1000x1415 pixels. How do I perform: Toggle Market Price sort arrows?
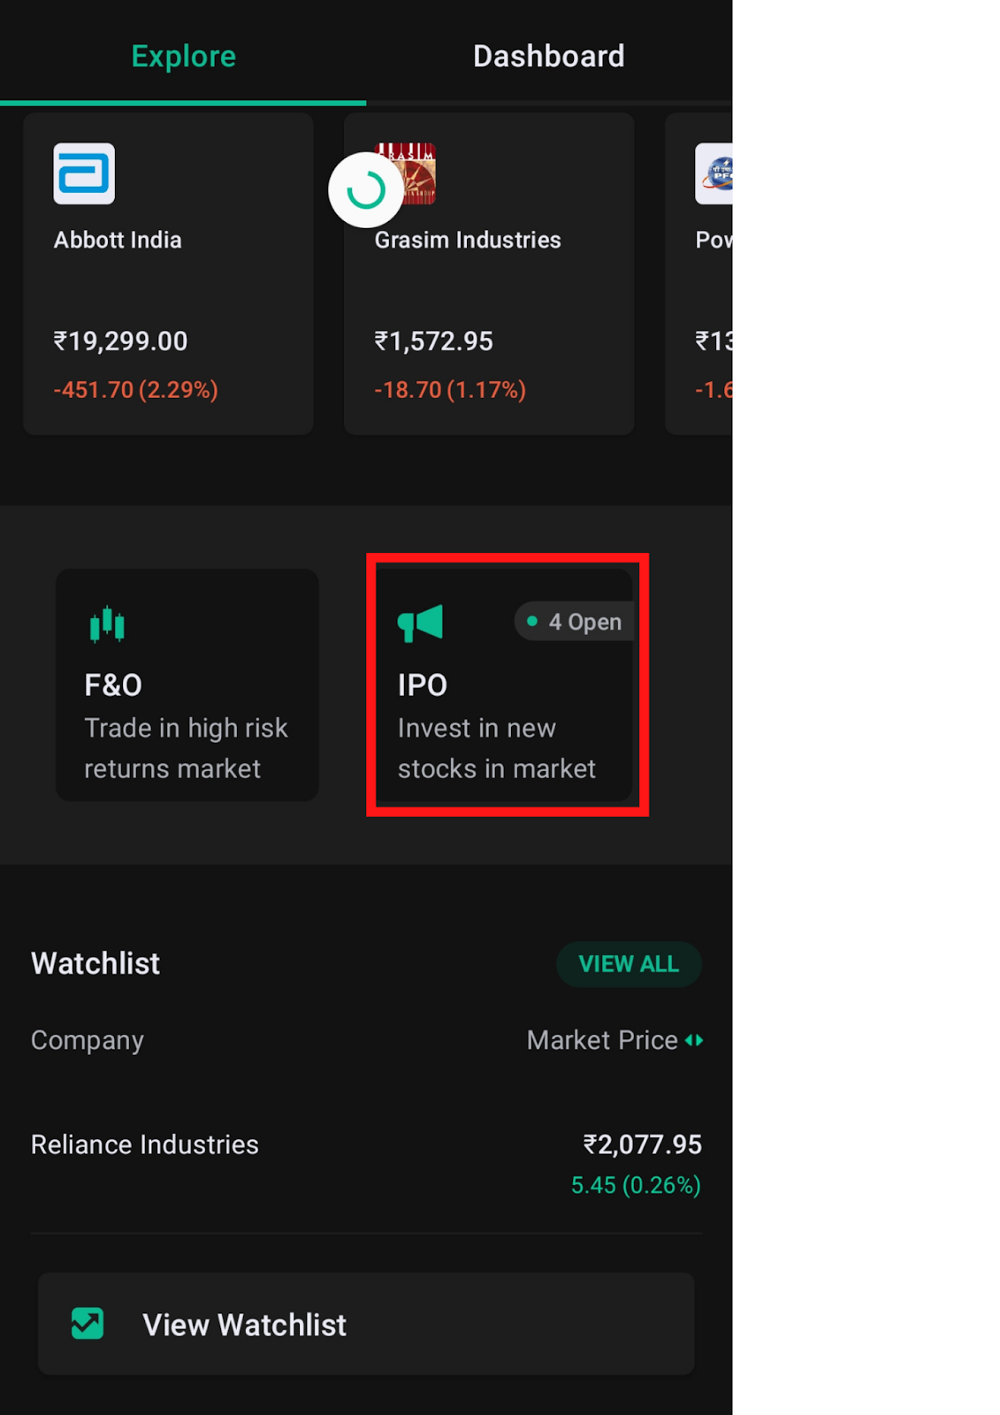click(694, 1040)
